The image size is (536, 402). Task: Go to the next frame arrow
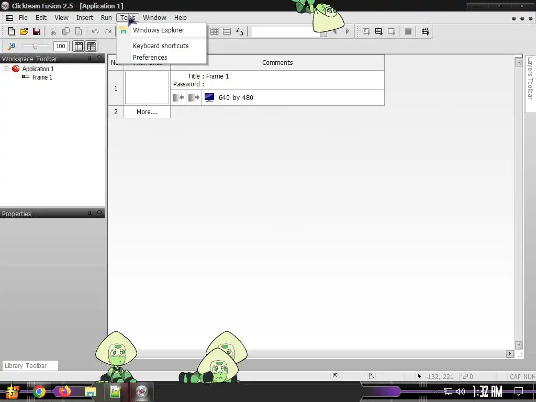pos(348,31)
